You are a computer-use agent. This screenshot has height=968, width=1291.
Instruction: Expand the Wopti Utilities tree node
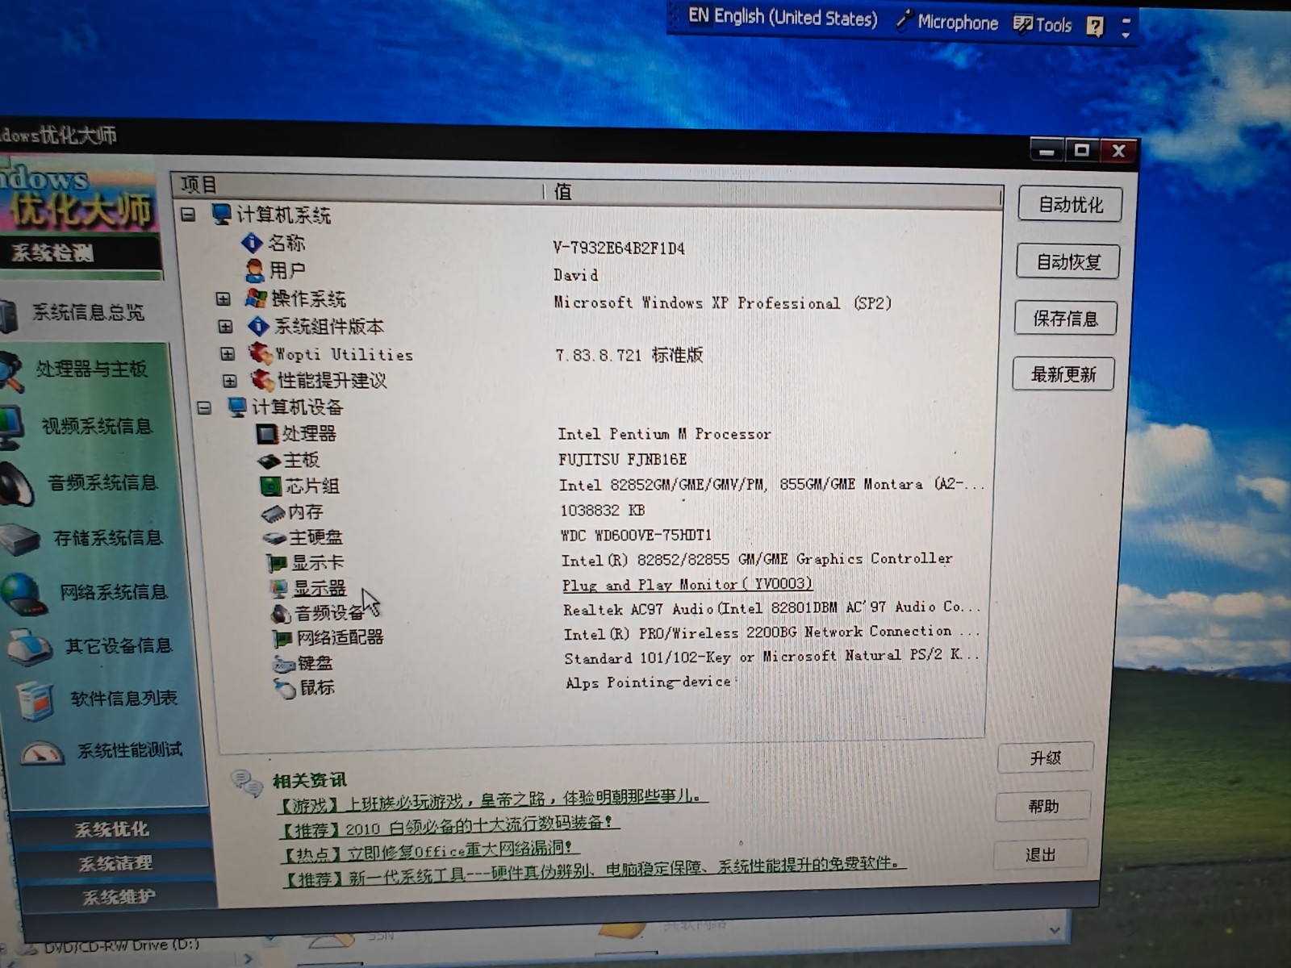tap(228, 353)
